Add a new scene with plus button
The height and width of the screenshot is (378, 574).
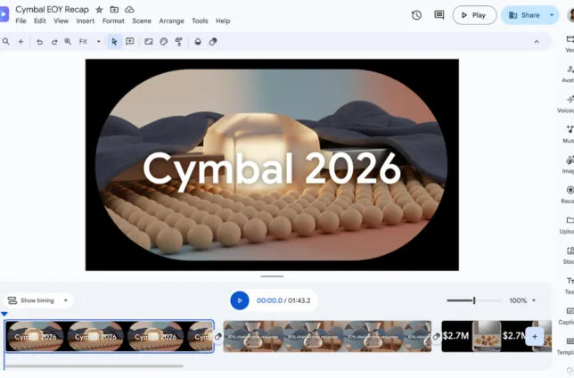pos(535,336)
